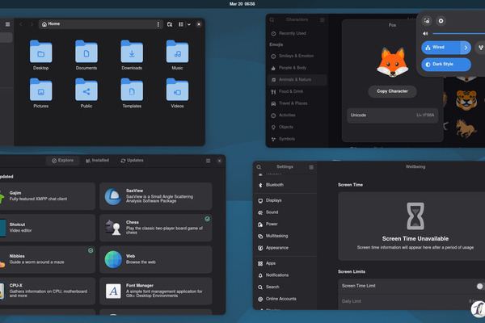The image size is (485, 323).
Task: Open the Downloads folder
Action: (132, 55)
